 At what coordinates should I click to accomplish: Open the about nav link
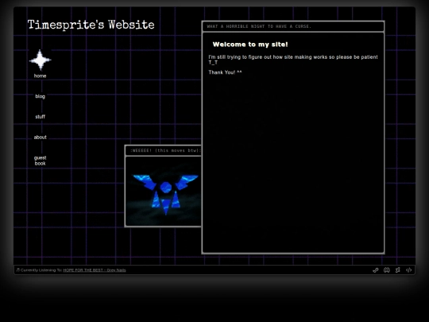coord(40,138)
